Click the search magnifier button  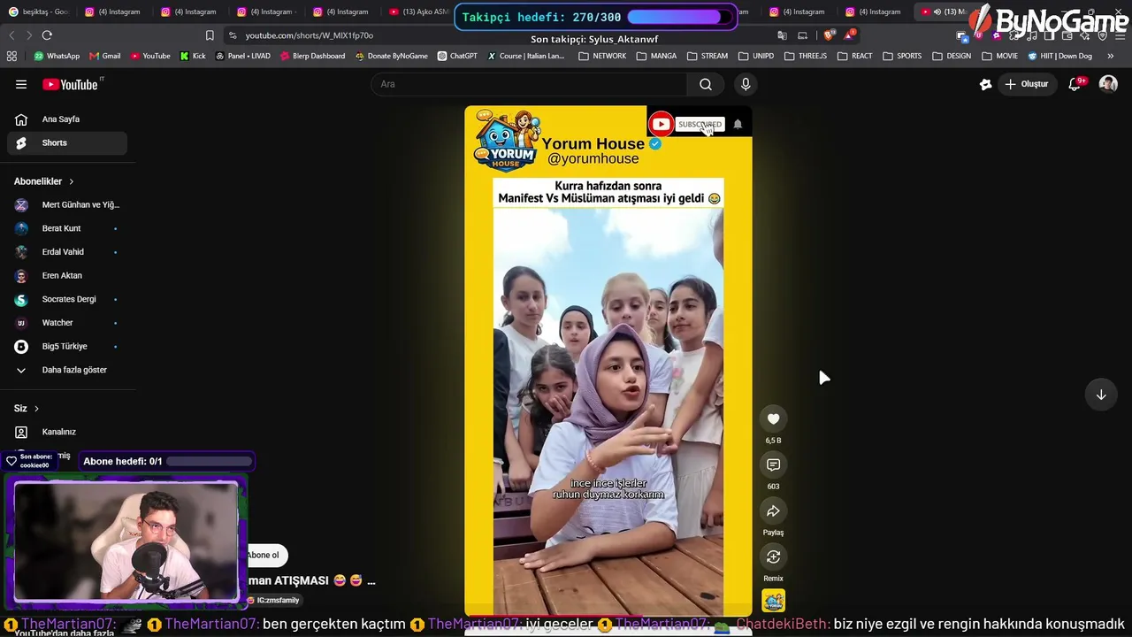(x=705, y=84)
